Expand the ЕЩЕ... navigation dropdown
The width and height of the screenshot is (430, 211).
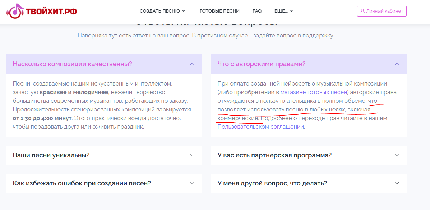click(x=283, y=11)
